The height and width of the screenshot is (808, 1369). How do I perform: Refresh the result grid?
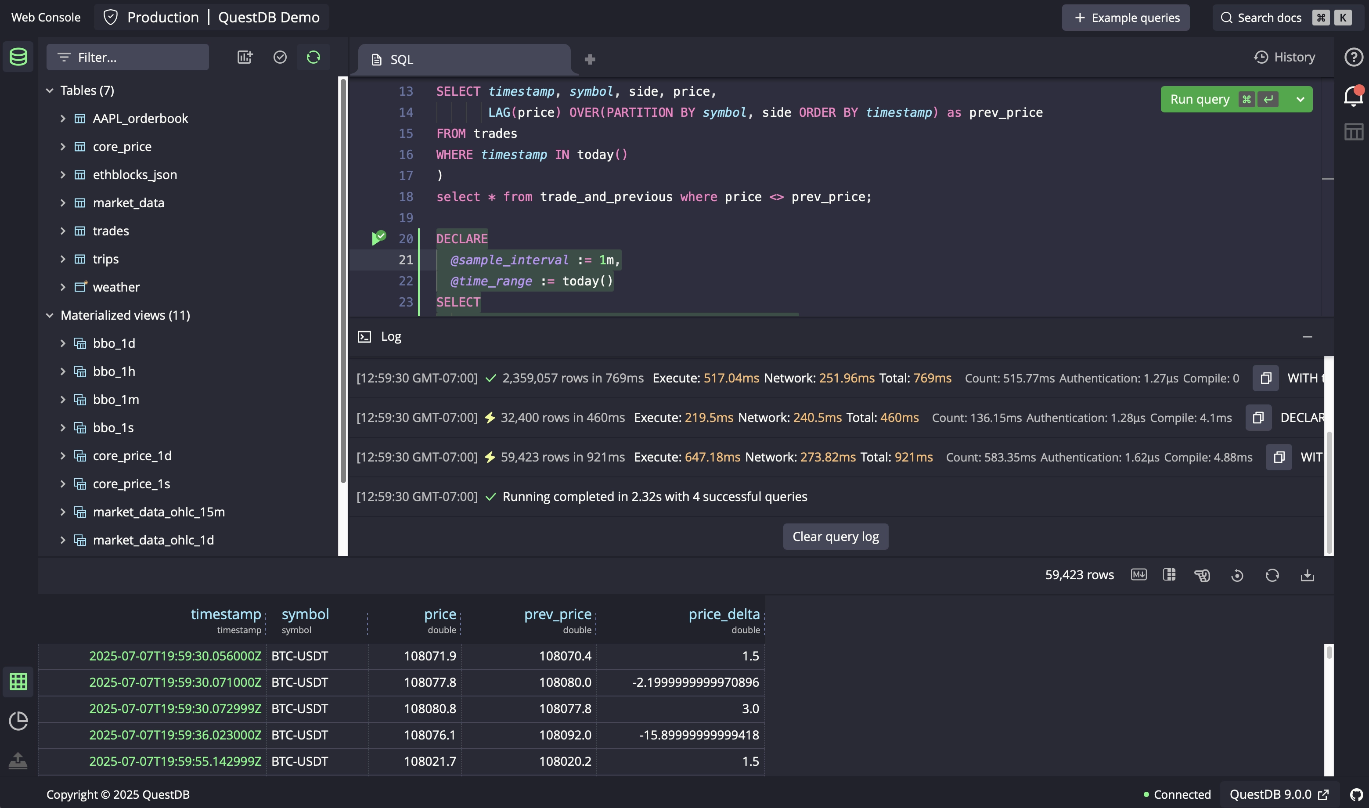[1272, 575]
